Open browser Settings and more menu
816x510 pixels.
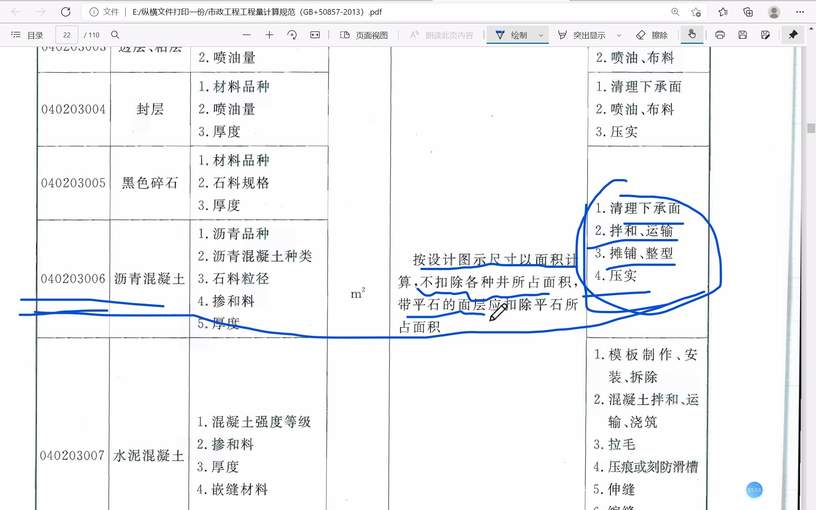coord(800,12)
